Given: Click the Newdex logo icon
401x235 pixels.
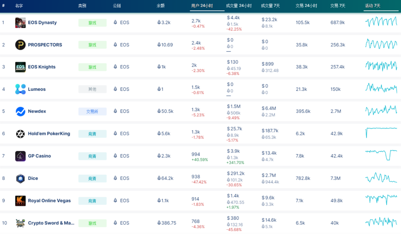Looking at the screenshot, I should click(x=21, y=111).
